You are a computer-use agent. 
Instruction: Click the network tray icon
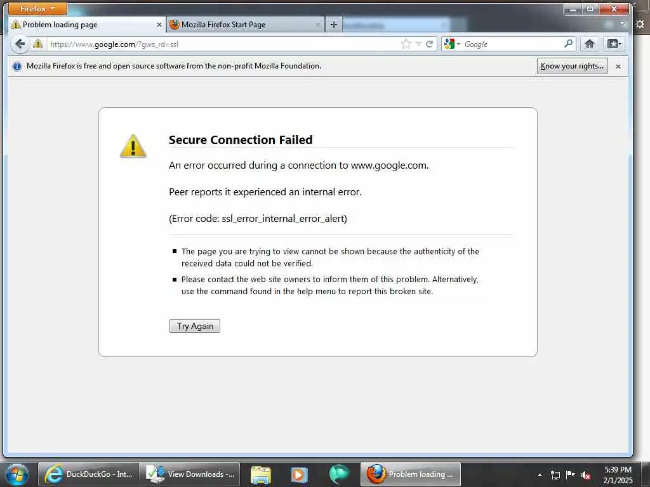click(x=555, y=475)
